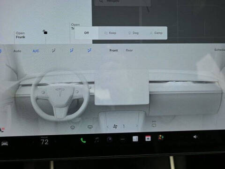Open the all apps three-dot icon
Screen dimensions: 225x169
click(123, 139)
